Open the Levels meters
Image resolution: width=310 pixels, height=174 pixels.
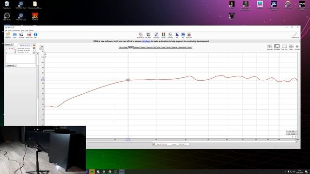click(164, 35)
